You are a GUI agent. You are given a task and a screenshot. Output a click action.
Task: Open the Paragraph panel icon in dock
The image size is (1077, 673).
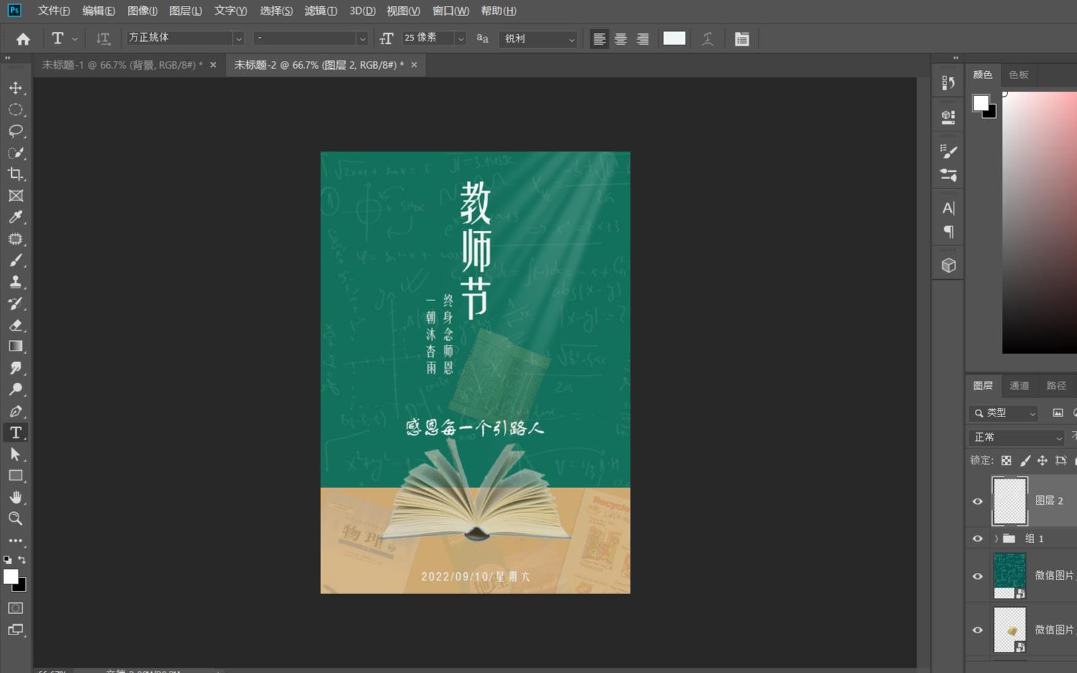tap(948, 231)
